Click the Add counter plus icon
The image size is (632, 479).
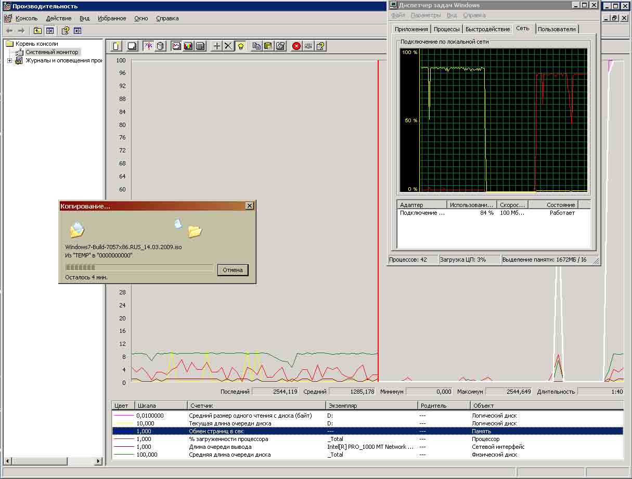[217, 46]
